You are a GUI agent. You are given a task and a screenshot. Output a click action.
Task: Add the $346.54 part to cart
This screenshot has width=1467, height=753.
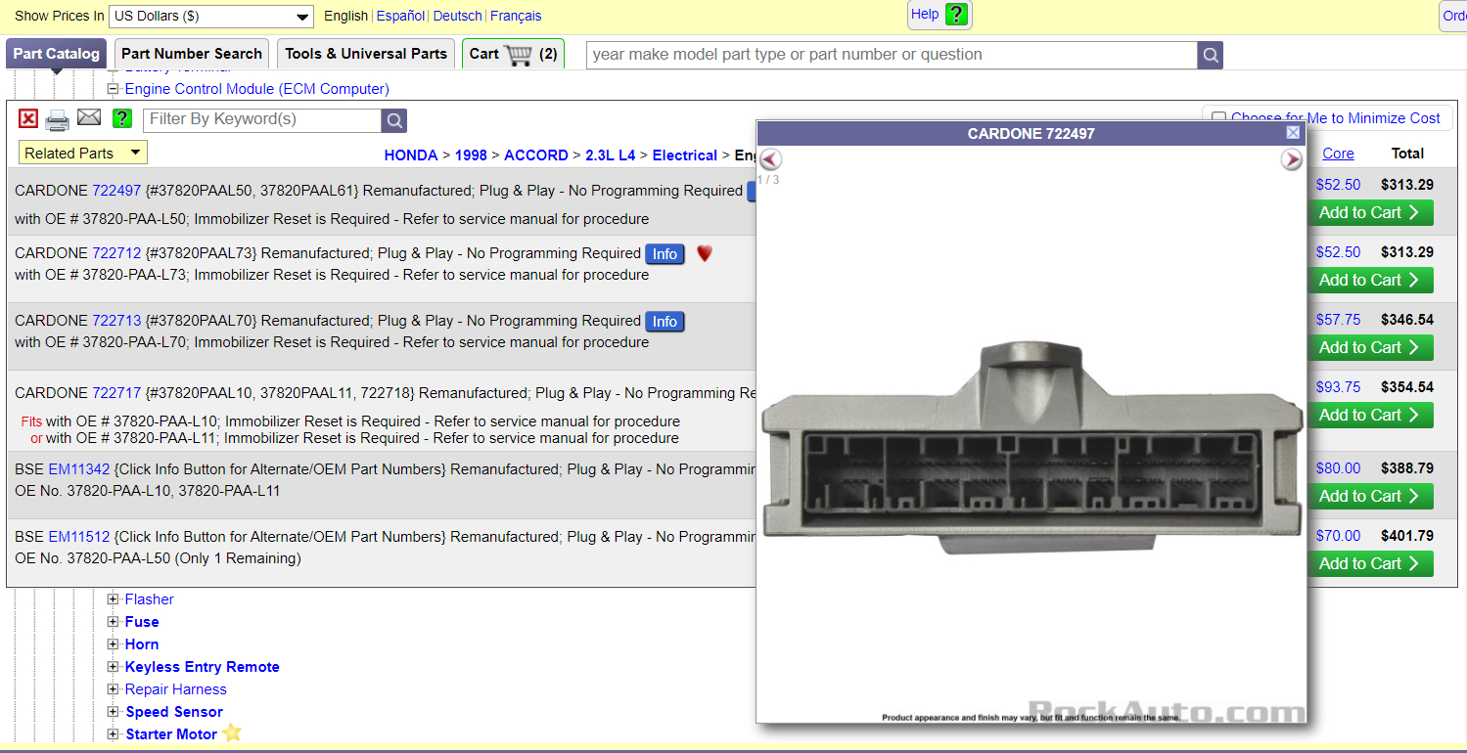1370,348
